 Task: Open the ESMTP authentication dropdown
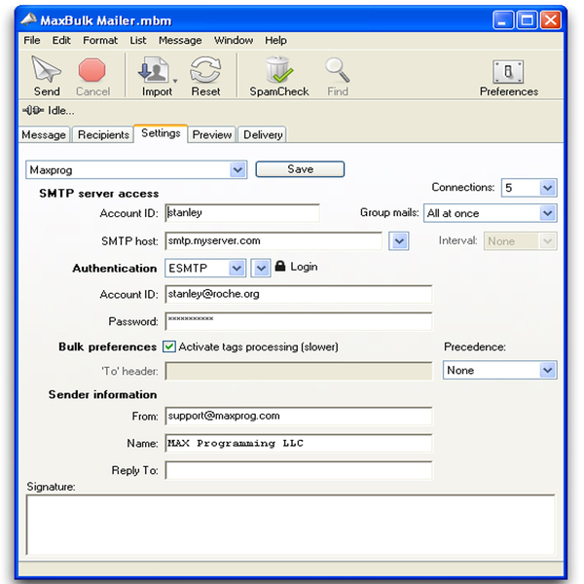[205, 269]
